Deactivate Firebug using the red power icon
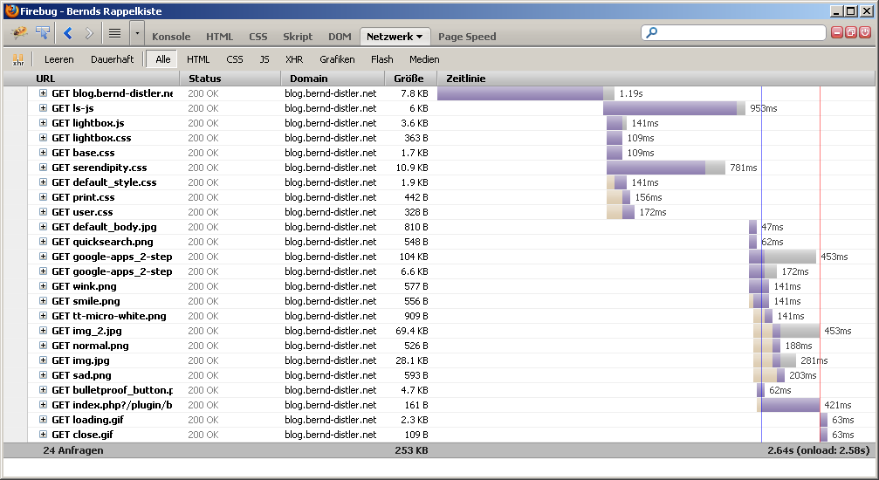 point(865,32)
